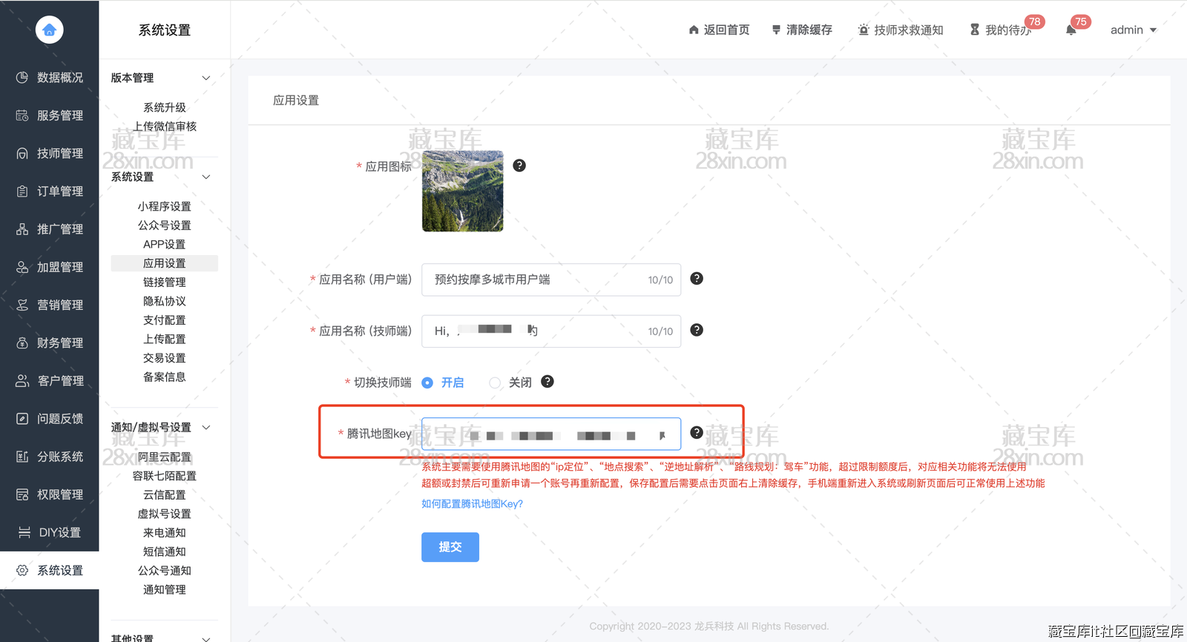Viewport: 1187px width, 642px height.
Task: Click 清除缓存 in the top toolbar
Action: pos(802,30)
